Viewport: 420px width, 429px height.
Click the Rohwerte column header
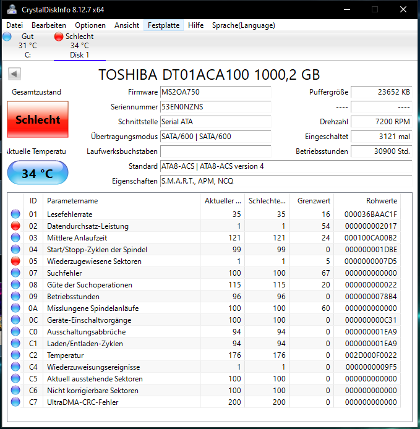pyautogui.click(x=367, y=201)
